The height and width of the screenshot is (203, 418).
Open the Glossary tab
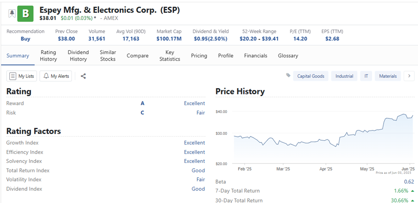[x=288, y=56]
